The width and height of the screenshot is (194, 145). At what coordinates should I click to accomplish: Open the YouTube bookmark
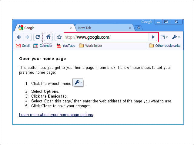click(66, 46)
